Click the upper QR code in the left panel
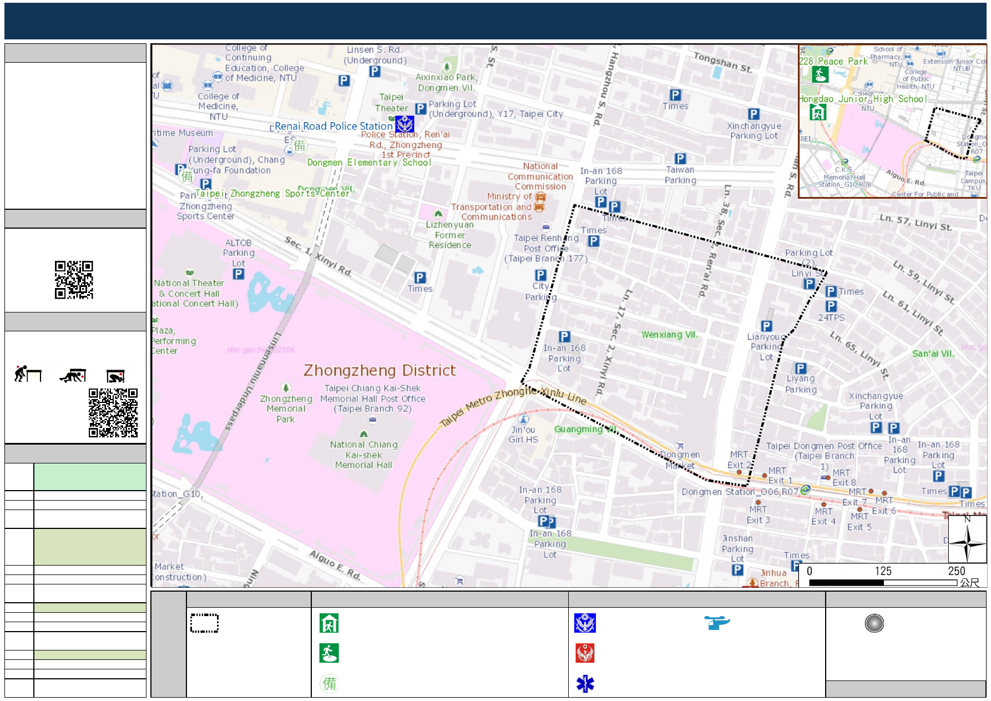This screenshot has width=991, height=701. [74, 280]
